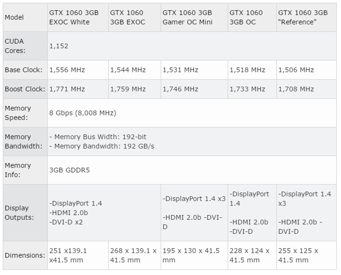Click the 1,556 MHz base clock cell
Viewport: 341px width, 275px height.
[x=78, y=70]
